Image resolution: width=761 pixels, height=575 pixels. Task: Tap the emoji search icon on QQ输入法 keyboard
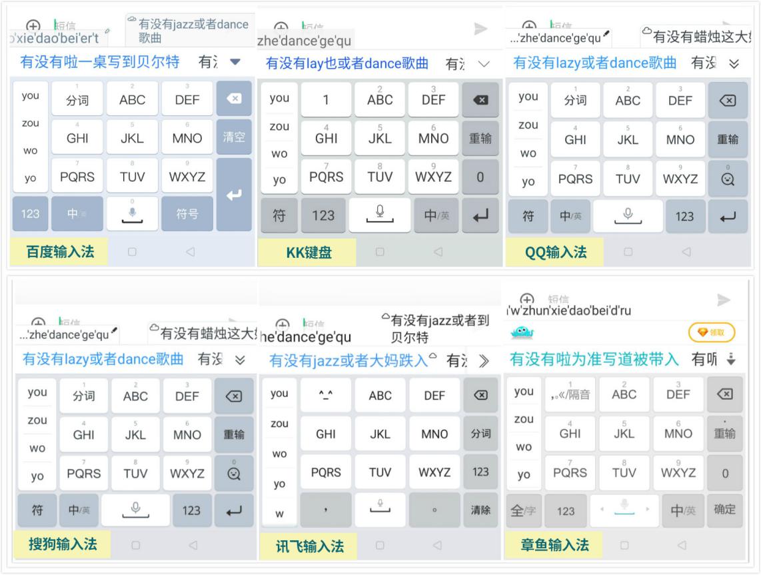(726, 178)
